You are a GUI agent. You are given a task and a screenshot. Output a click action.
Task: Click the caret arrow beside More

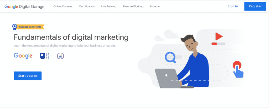tap(159, 7)
